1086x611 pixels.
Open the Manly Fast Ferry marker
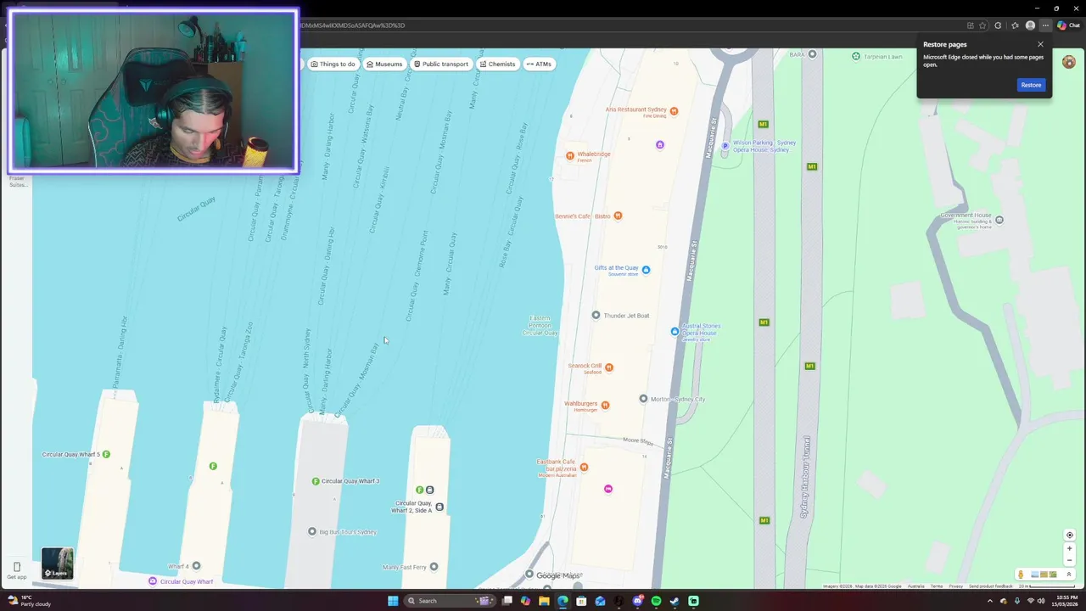tap(434, 566)
